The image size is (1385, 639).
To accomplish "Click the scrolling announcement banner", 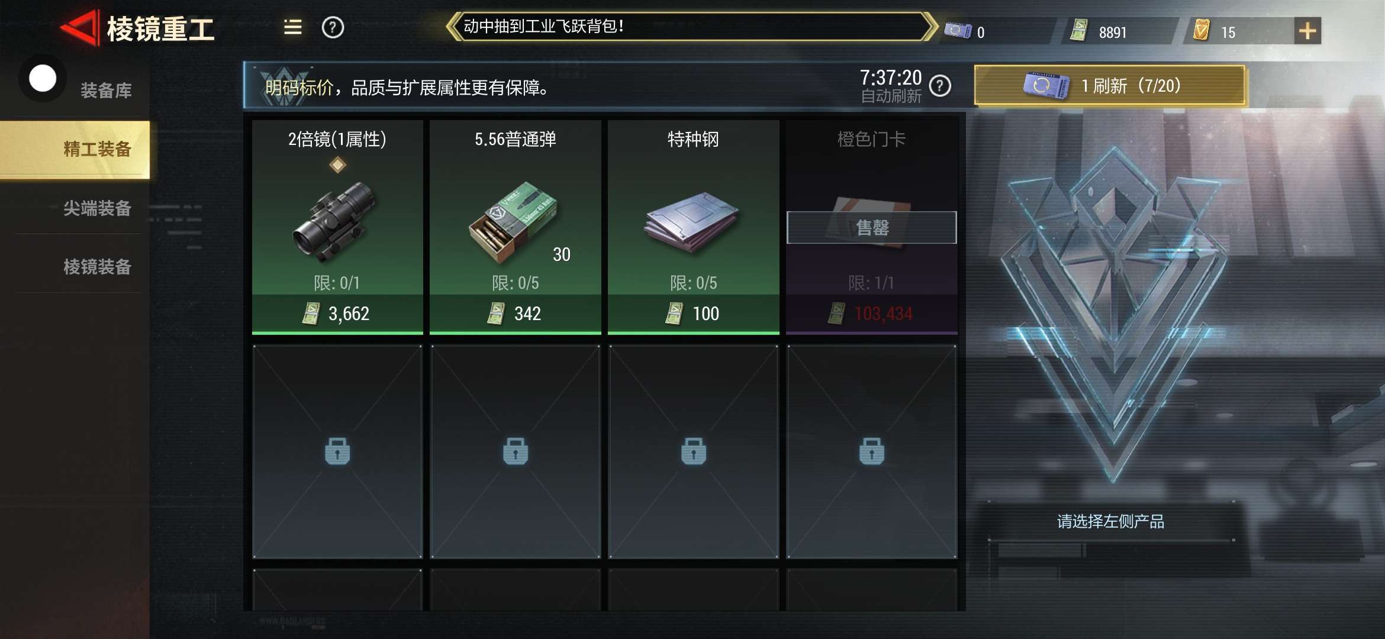I will [691, 27].
